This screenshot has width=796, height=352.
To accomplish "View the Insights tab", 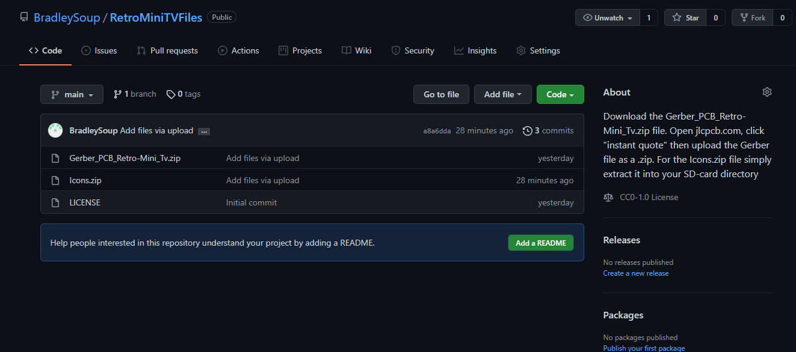I will [475, 50].
